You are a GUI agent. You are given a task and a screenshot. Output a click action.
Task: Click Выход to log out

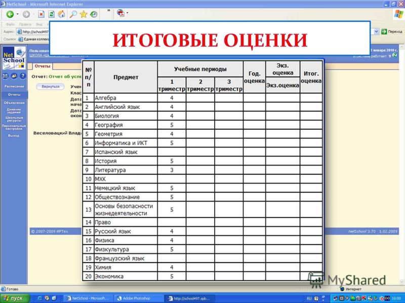[14, 135]
